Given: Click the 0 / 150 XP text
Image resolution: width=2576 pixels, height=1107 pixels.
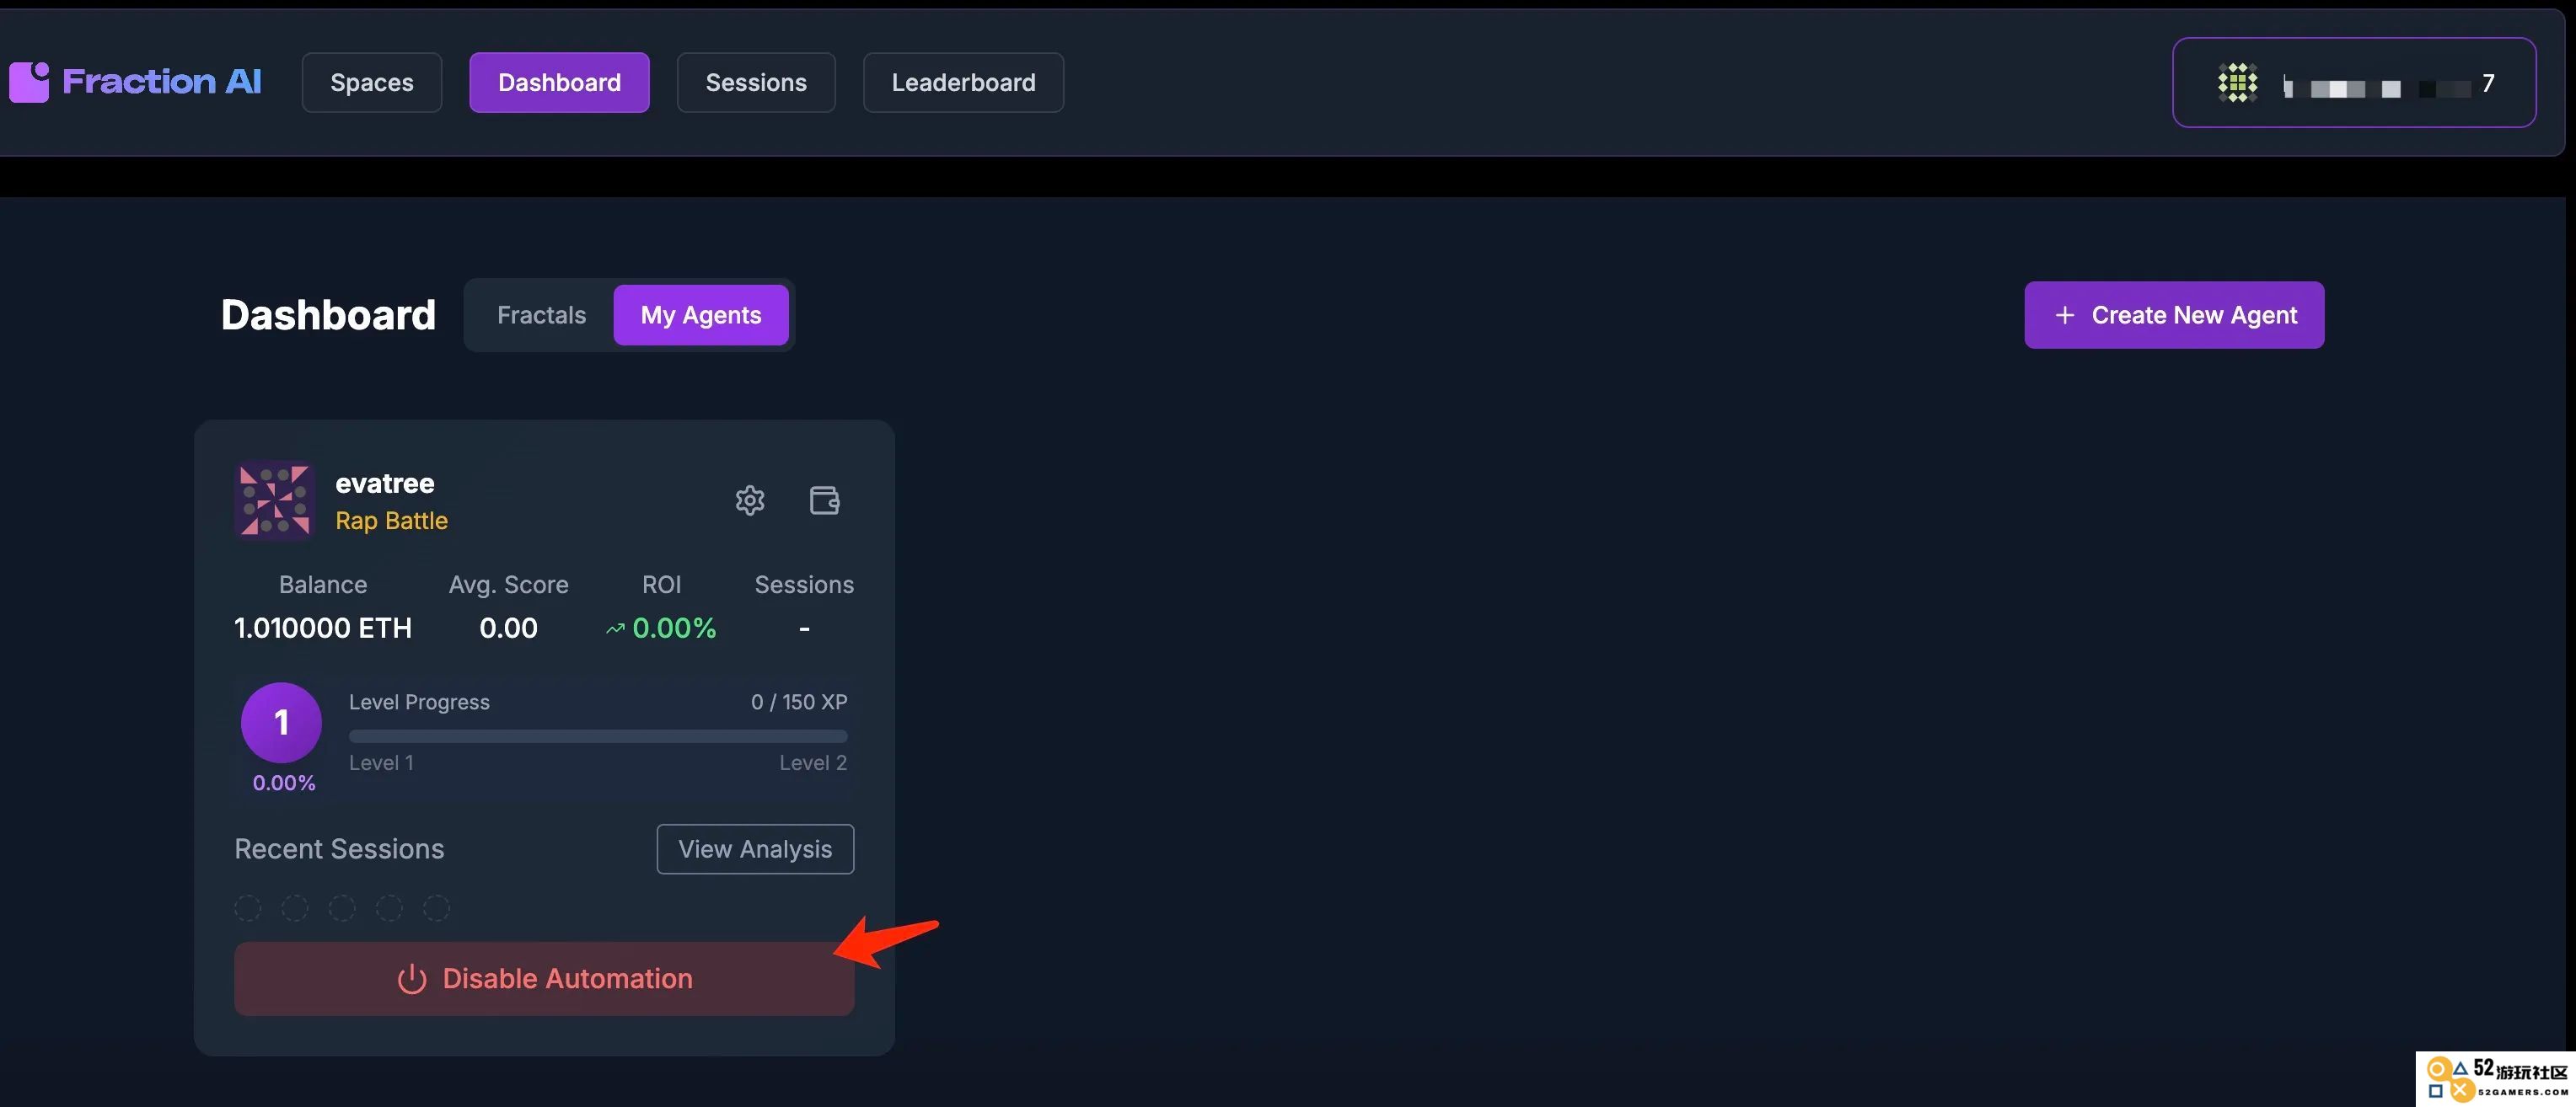Looking at the screenshot, I should click(x=799, y=703).
